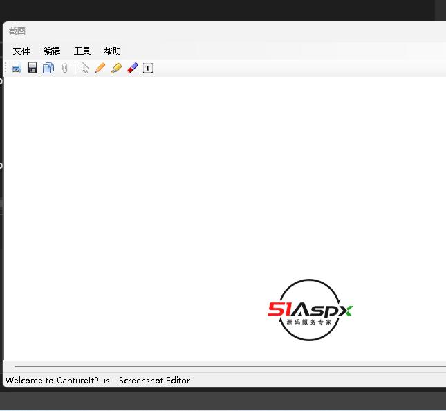Viewport: 446px width, 411px height.
Task: Select the text T tool
Action: pos(148,68)
